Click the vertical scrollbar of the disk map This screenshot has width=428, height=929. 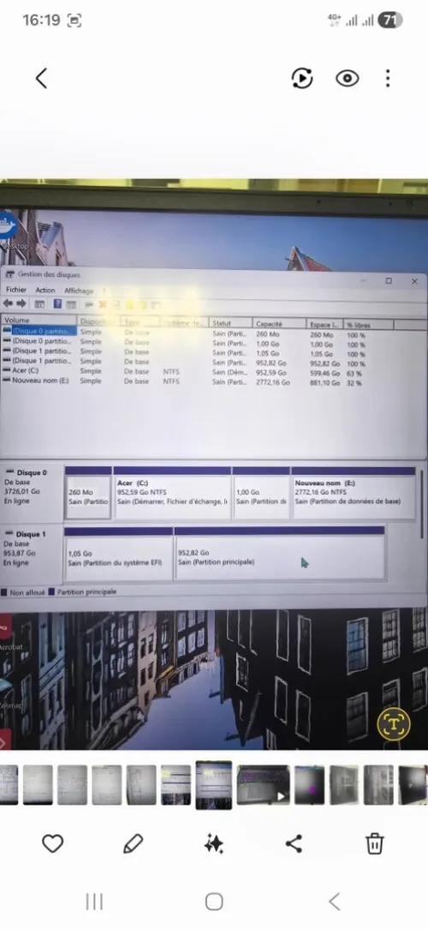tap(422, 504)
